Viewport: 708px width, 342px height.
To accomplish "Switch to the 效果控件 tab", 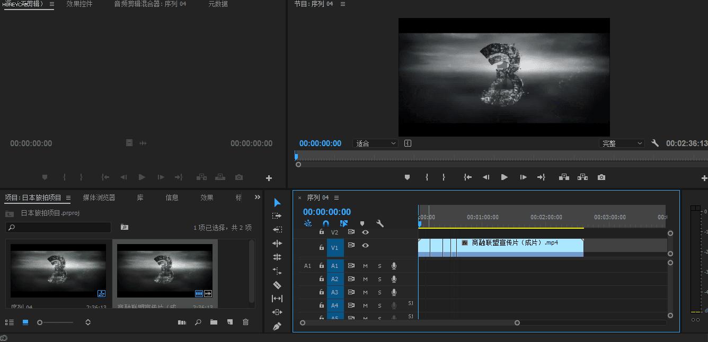I will [79, 4].
